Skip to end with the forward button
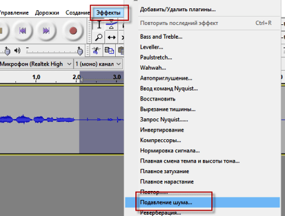This screenshot has width=285, height=216. [46, 31]
